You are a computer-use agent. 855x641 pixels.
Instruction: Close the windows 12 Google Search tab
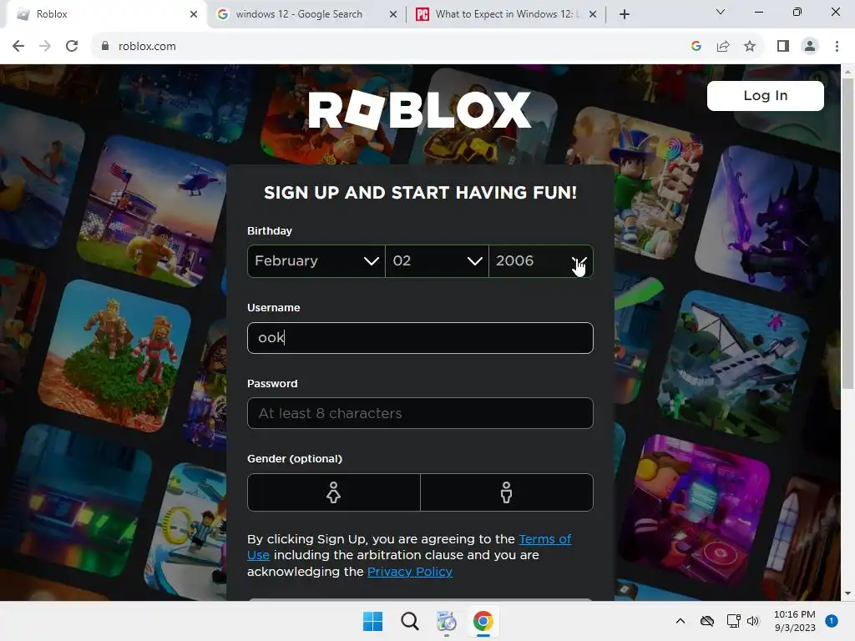pos(393,14)
